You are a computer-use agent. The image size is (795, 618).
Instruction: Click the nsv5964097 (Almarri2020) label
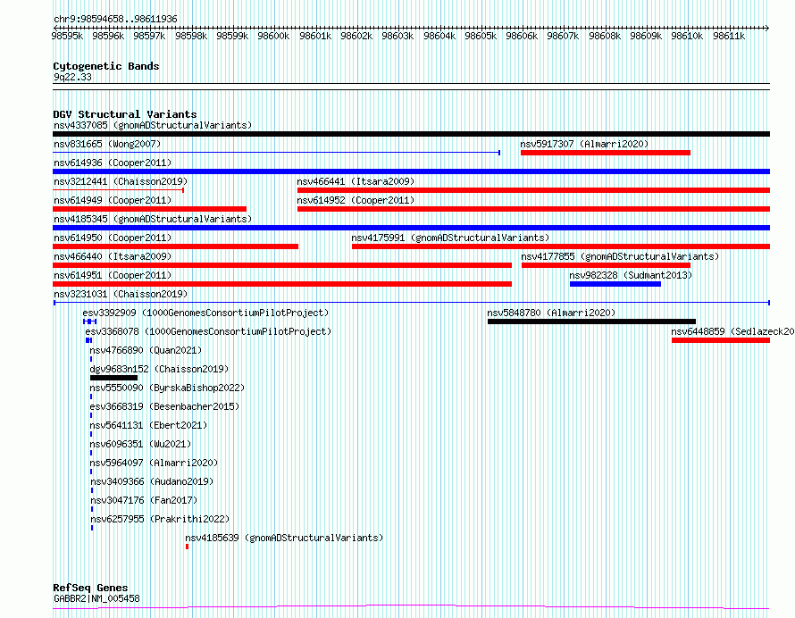[x=154, y=463]
